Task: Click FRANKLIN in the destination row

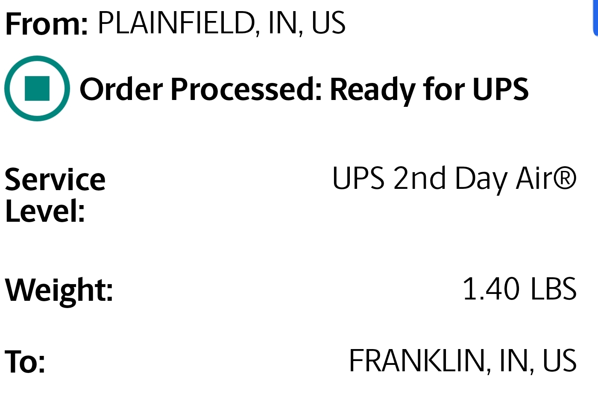Action: pyautogui.click(x=417, y=361)
